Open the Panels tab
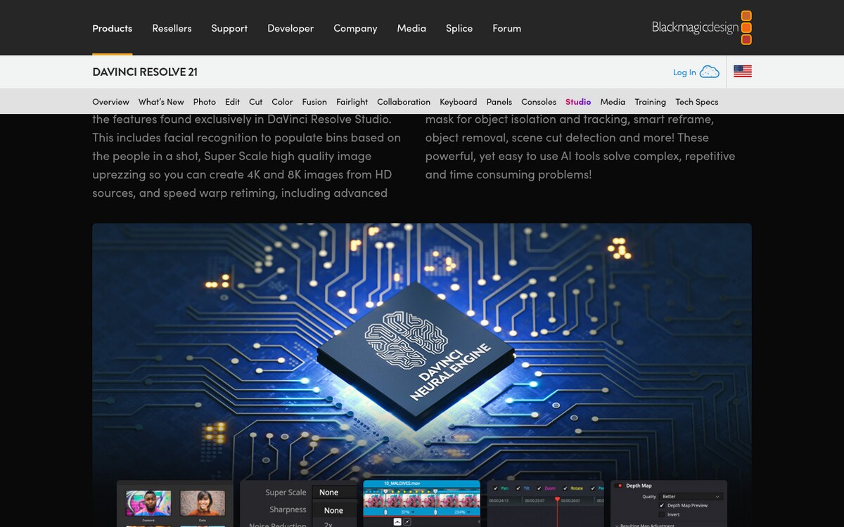The height and width of the screenshot is (527, 844). tap(499, 102)
